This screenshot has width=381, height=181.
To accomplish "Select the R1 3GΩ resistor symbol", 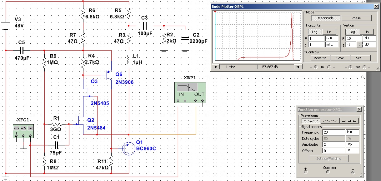I will point(57,124).
